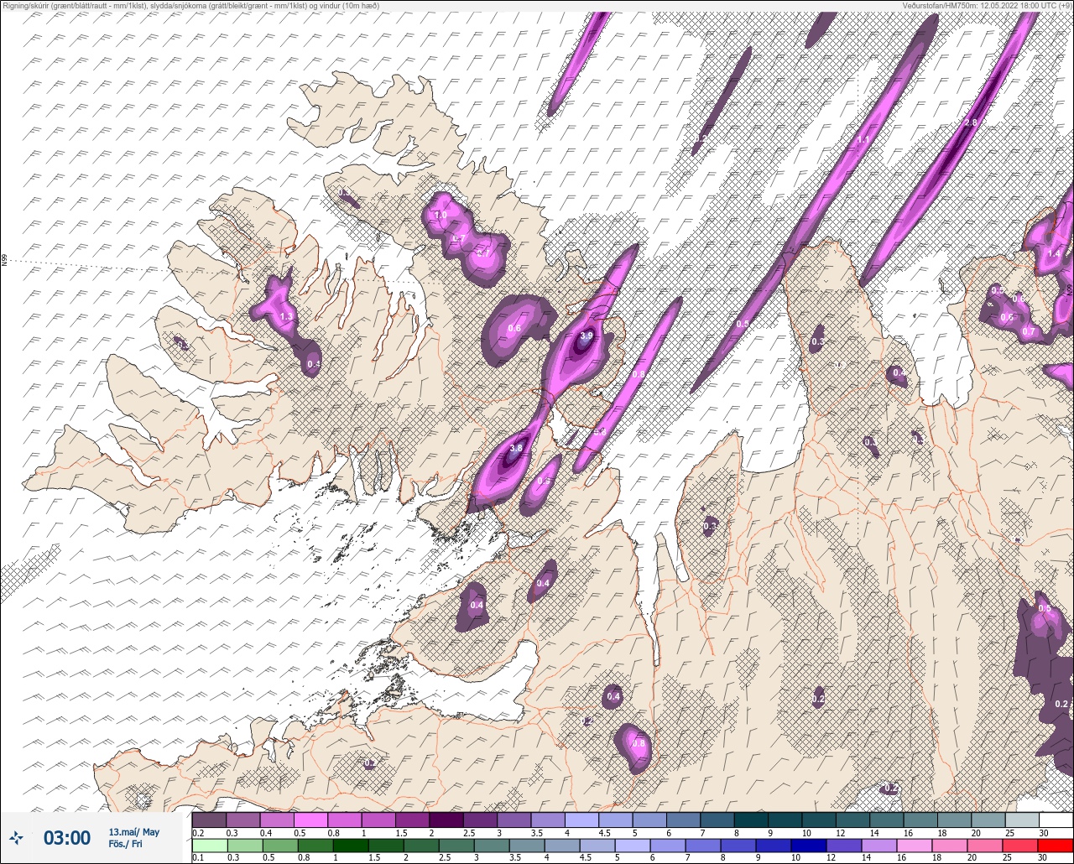The image size is (1074, 864).
Task: Click the 25 label under the bottom legend row
Action: pyautogui.click(x=1005, y=857)
